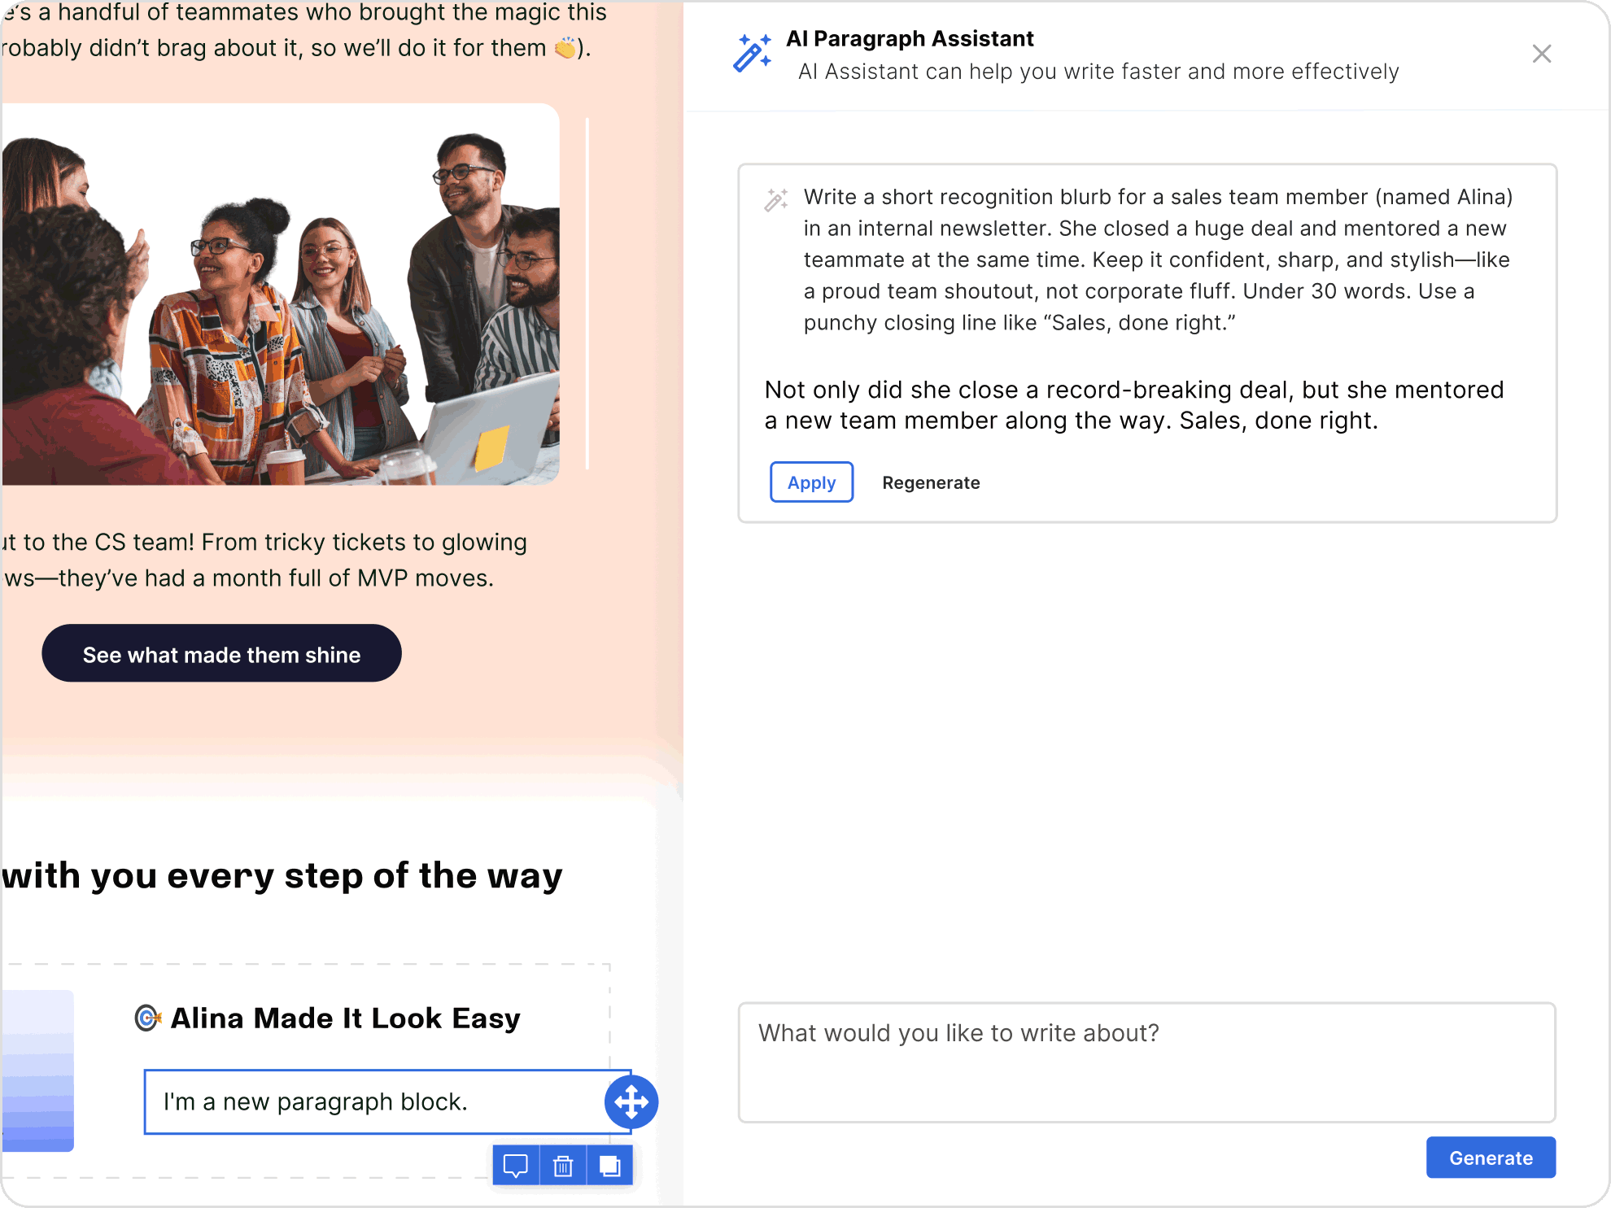
Task: Delete the paragraph block with trash icon
Action: 563,1166
